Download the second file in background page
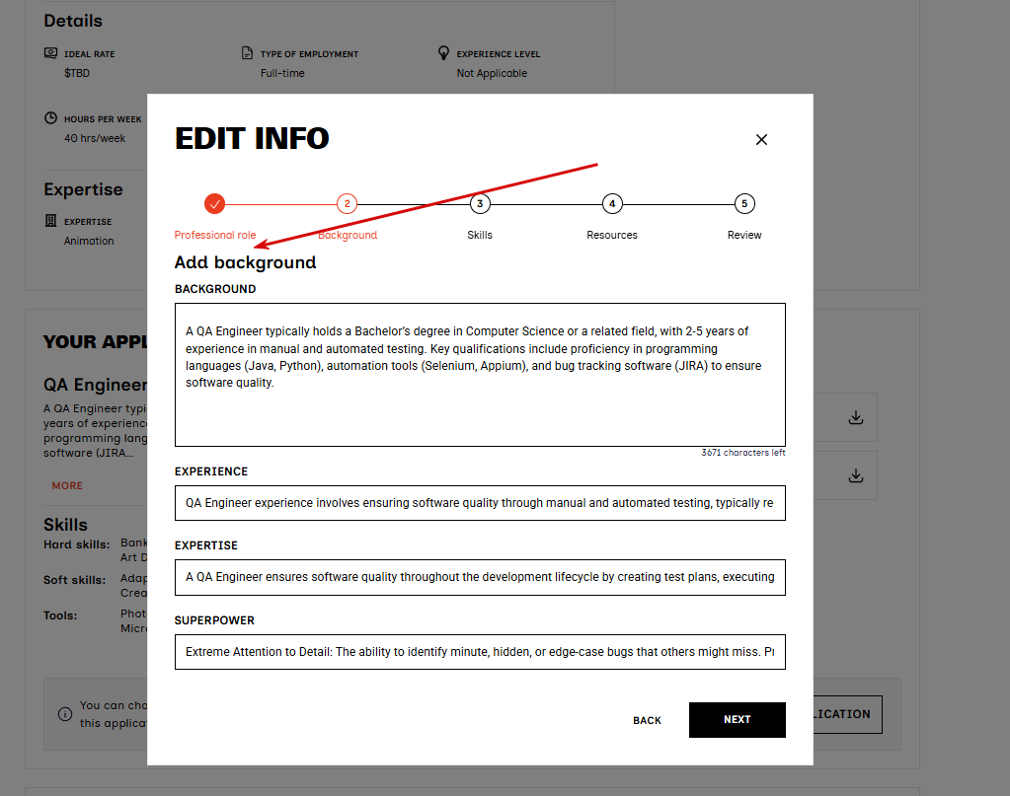 [855, 475]
